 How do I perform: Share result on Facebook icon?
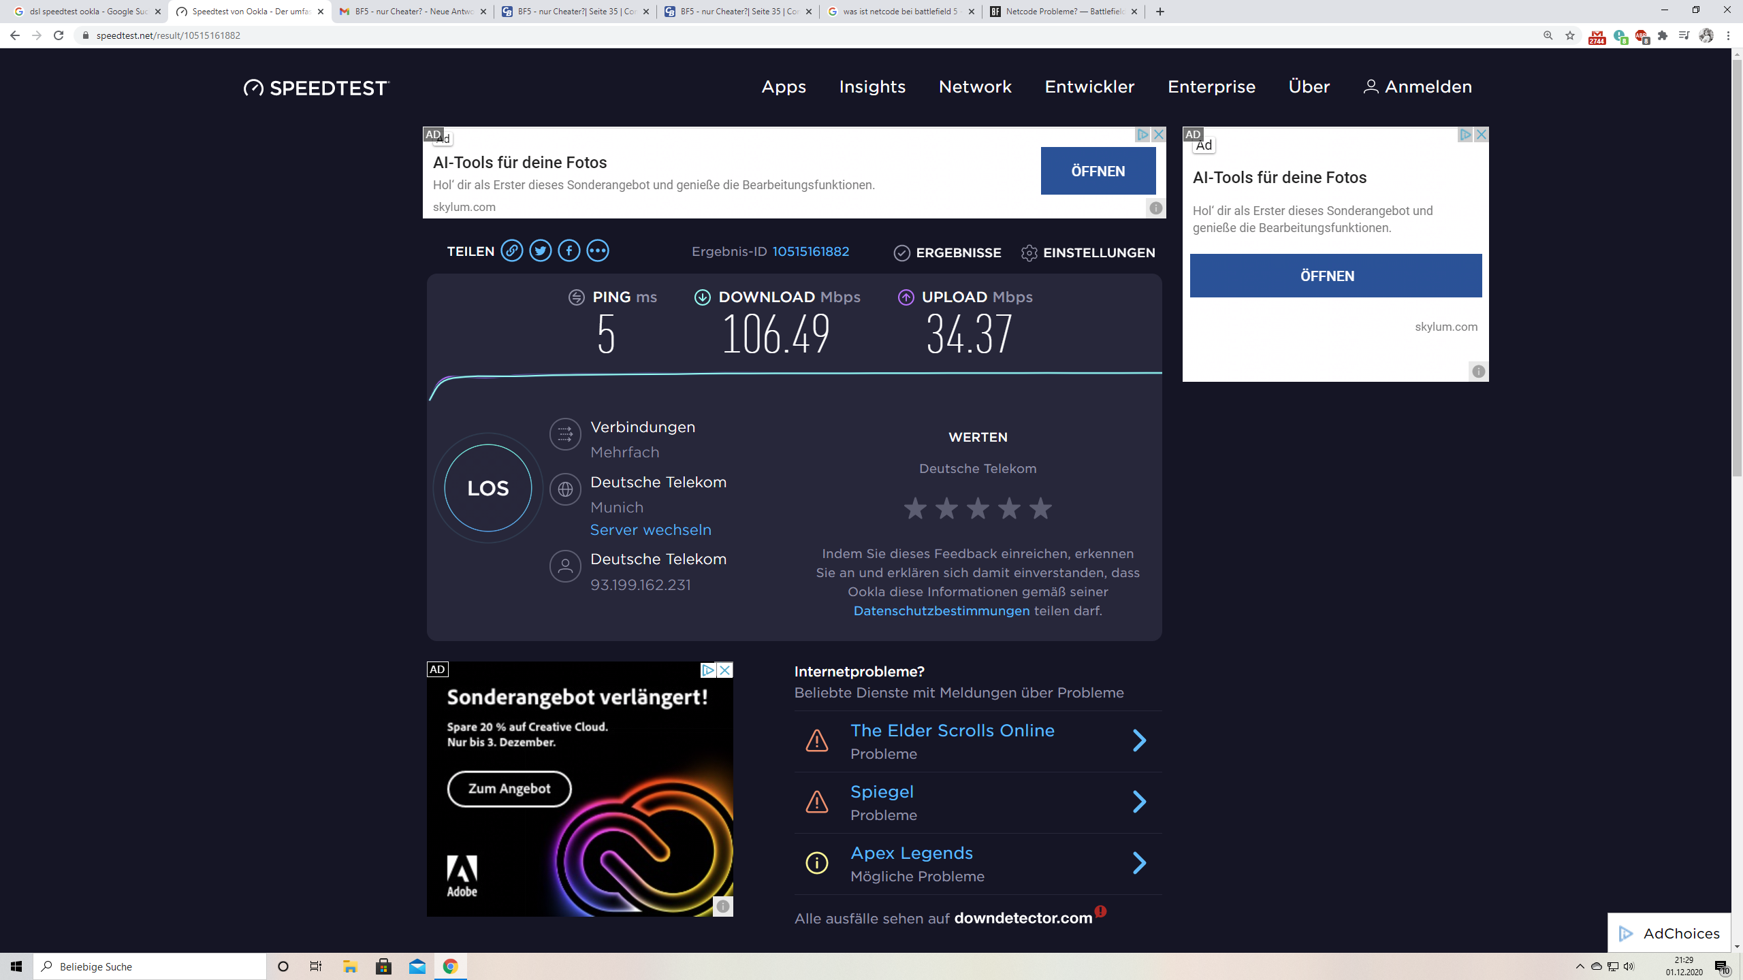[x=569, y=251]
